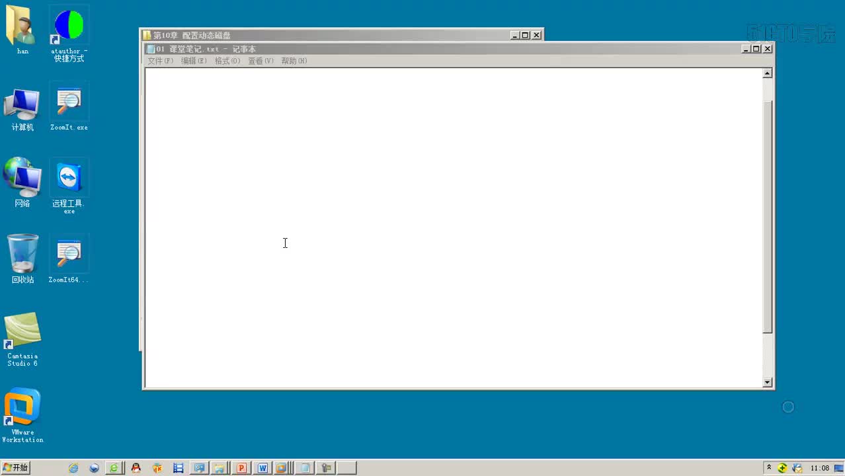Maximize the Notepad window
845x476 pixels.
pyautogui.click(x=756, y=49)
